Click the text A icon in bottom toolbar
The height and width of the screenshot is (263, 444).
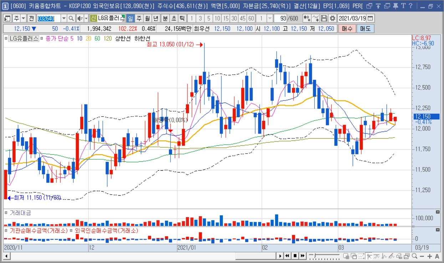click(x=437, y=256)
